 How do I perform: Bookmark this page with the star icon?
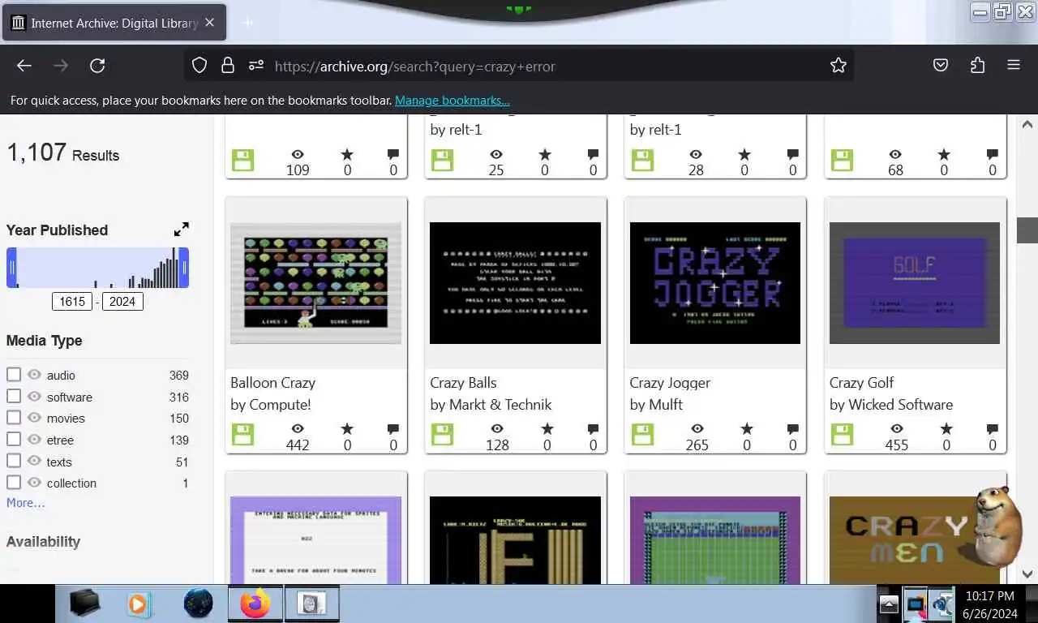[839, 66]
